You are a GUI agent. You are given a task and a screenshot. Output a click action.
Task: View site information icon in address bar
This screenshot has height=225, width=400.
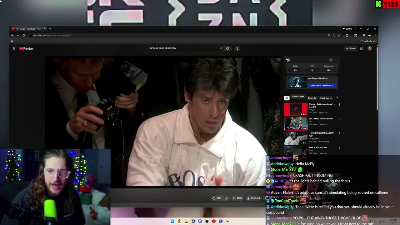coord(30,35)
